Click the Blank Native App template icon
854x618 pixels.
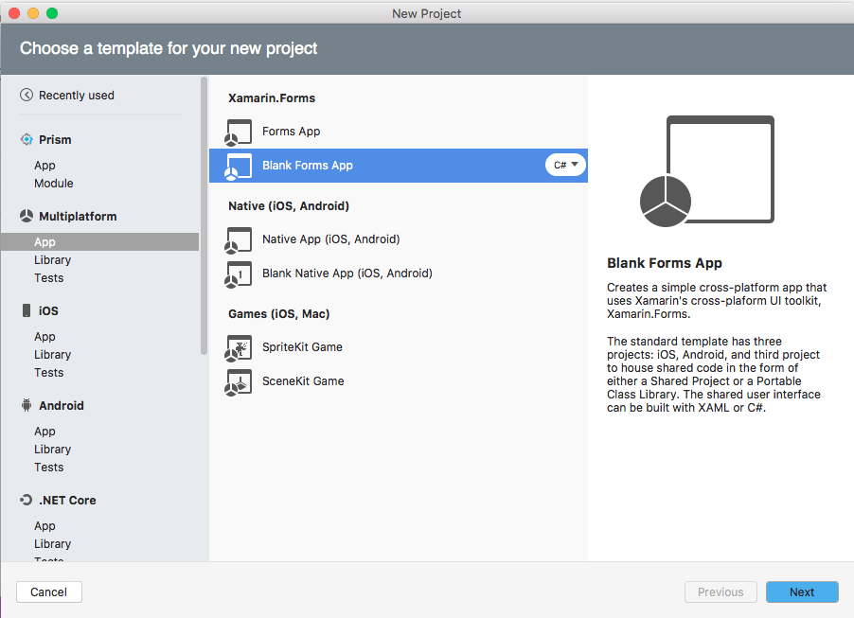coord(239,274)
